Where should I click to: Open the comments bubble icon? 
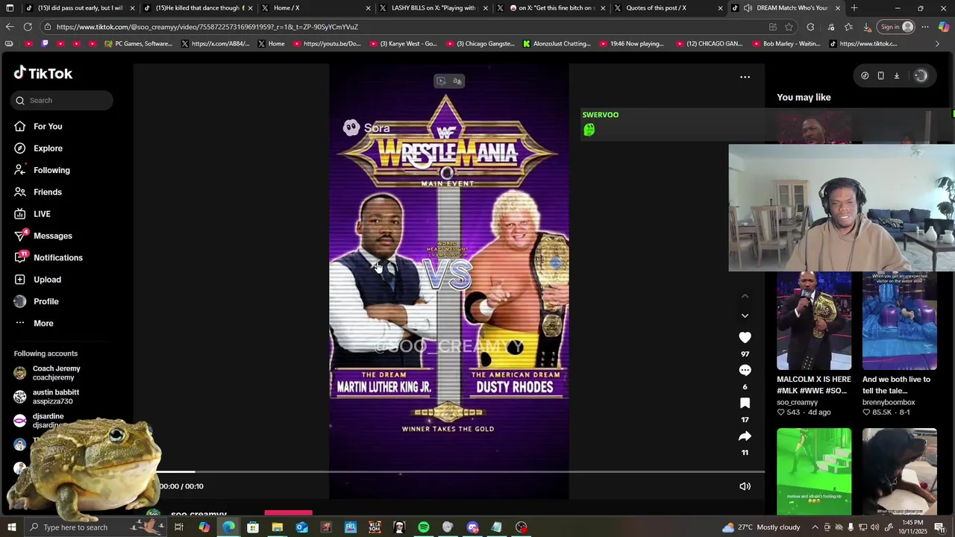click(745, 371)
